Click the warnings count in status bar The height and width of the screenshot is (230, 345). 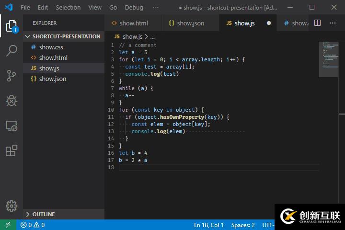coord(39,225)
